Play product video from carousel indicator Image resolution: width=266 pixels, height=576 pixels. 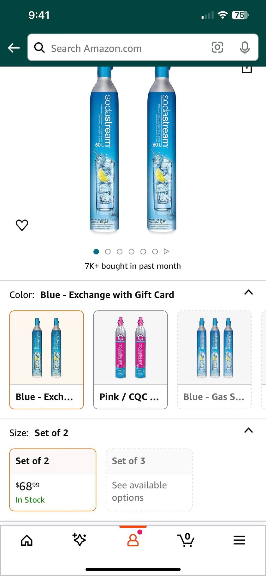167,251
